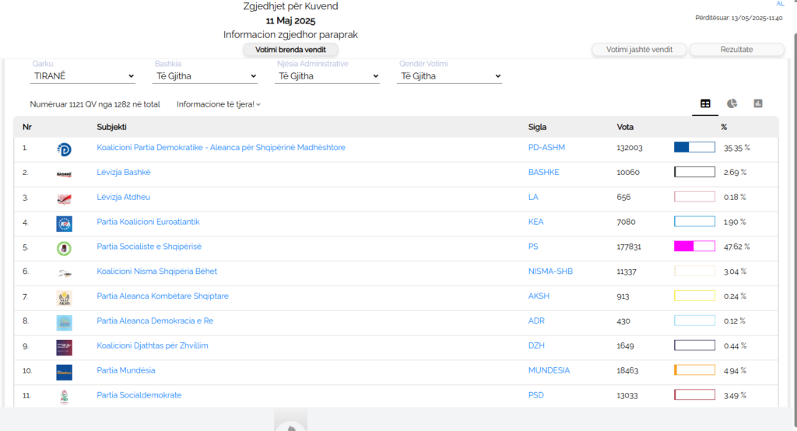This screenshot has height=431, width=797.
Task: Select the Votimi jashtë vendit tab
Action: (639, 50)
